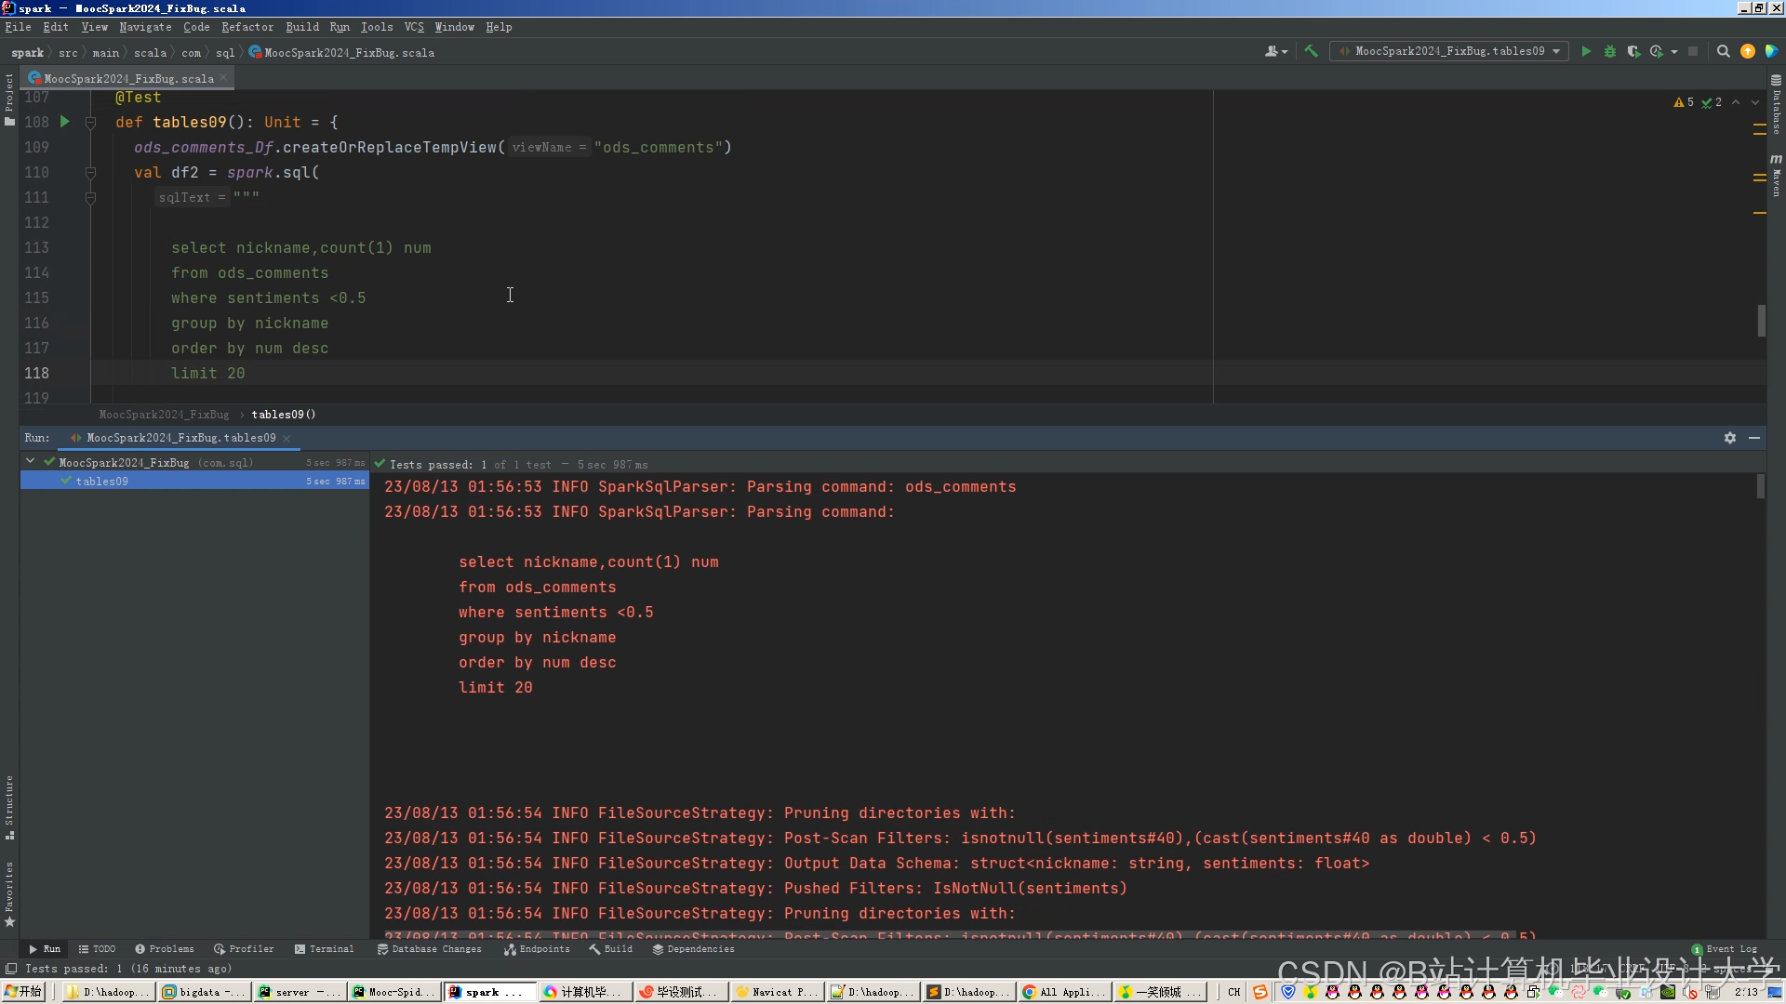The image size is (1786, 1004).
Task: Expand the user account dropdown arrow
Action: pos(1285,52)
